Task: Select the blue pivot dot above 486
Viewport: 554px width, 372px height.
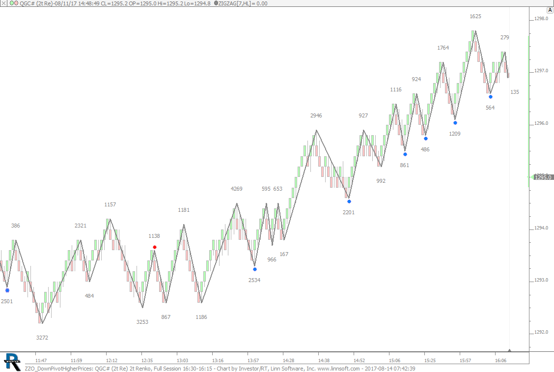Action: point(426,139)
